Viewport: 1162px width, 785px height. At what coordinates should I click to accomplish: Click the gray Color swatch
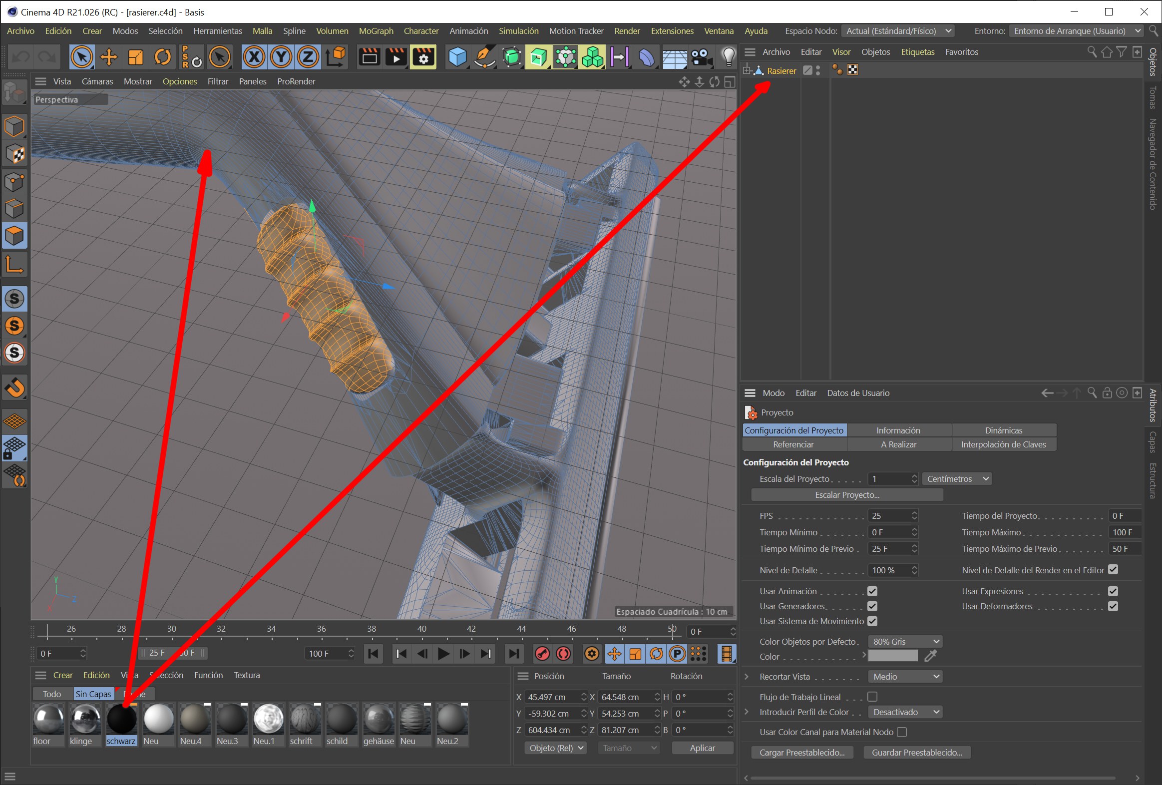(x=892, y=656)
